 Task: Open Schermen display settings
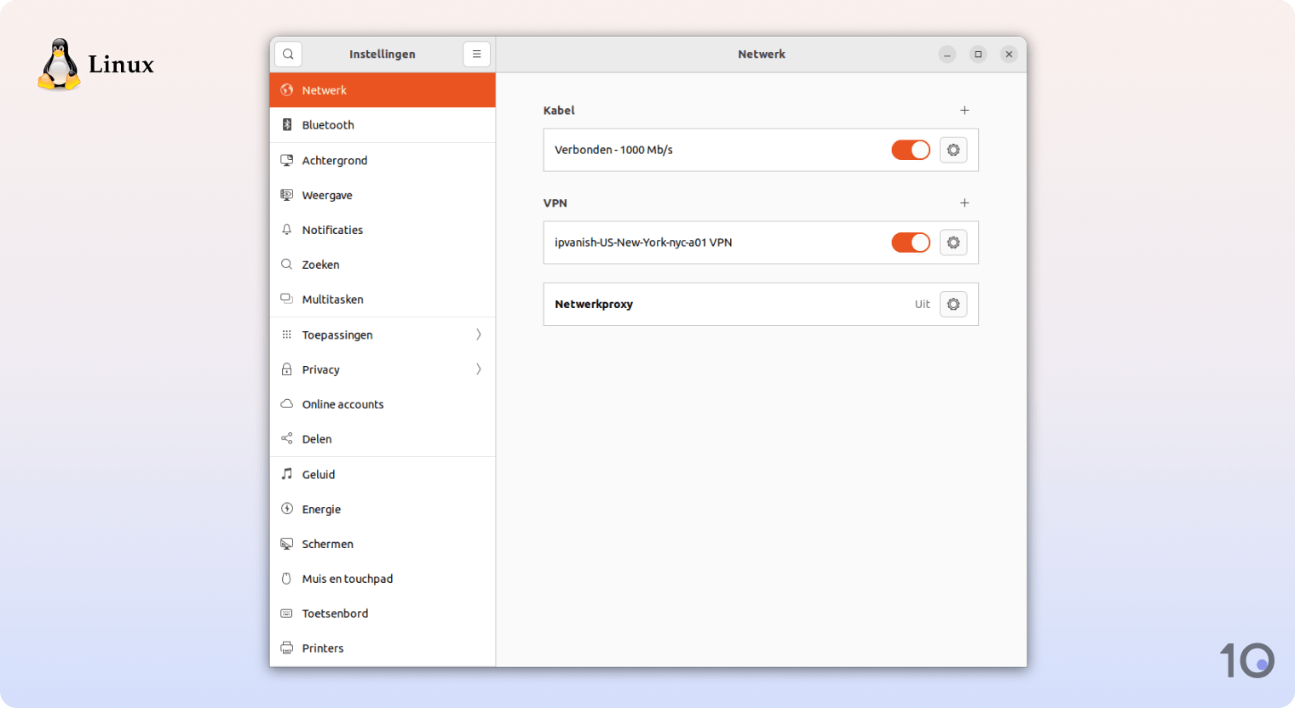pyautogui.click(x=383, y=544)
